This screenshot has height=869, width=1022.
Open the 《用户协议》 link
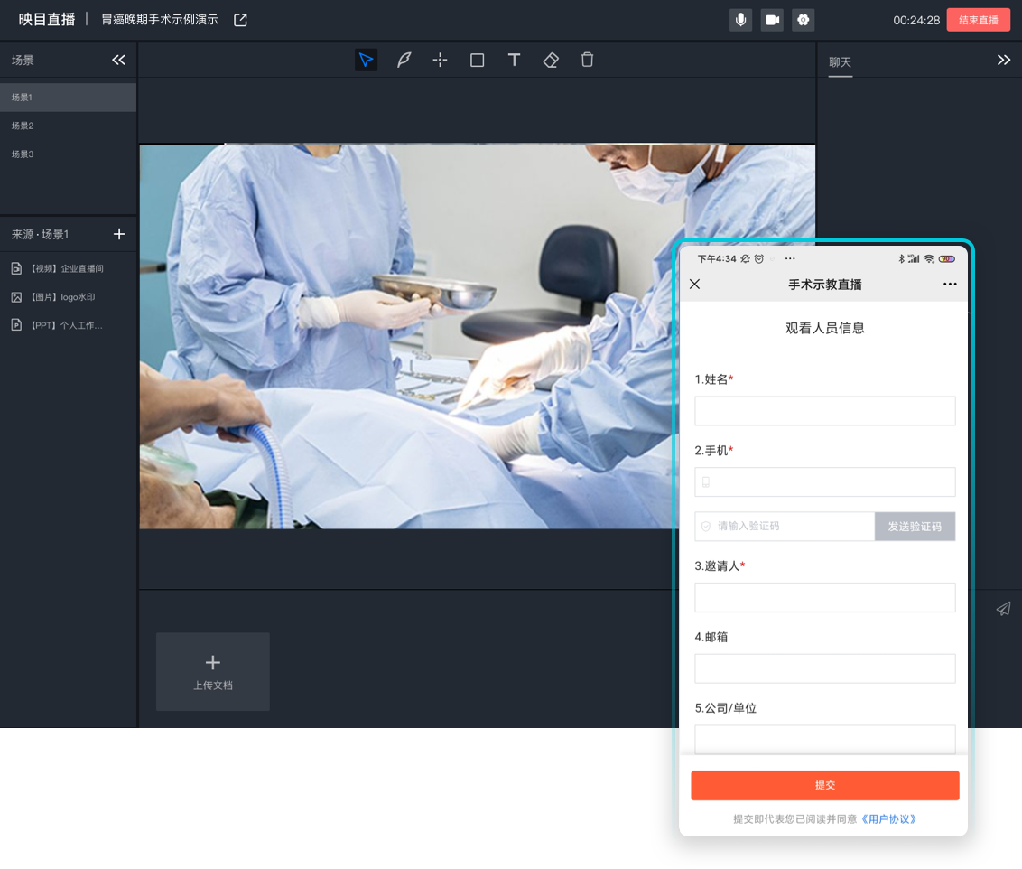888,819
